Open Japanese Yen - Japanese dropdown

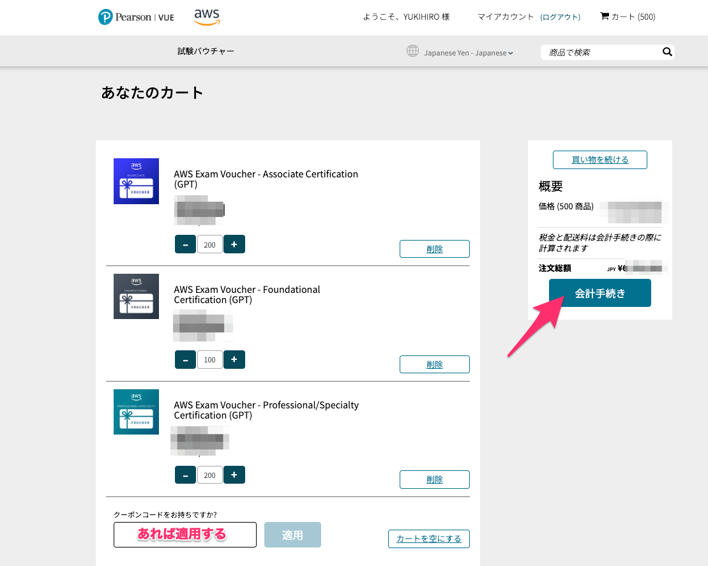468,53
